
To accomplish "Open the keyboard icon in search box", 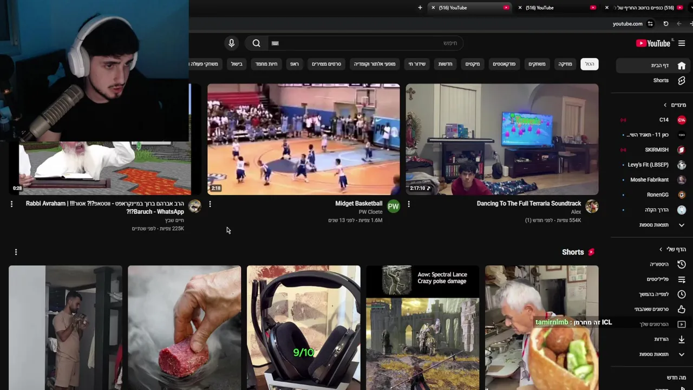I will coord(275,43).
